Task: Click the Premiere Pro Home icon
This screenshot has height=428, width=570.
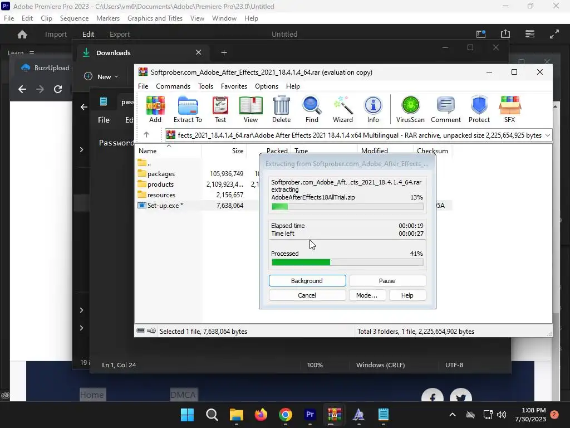Action: click(22, 34)
